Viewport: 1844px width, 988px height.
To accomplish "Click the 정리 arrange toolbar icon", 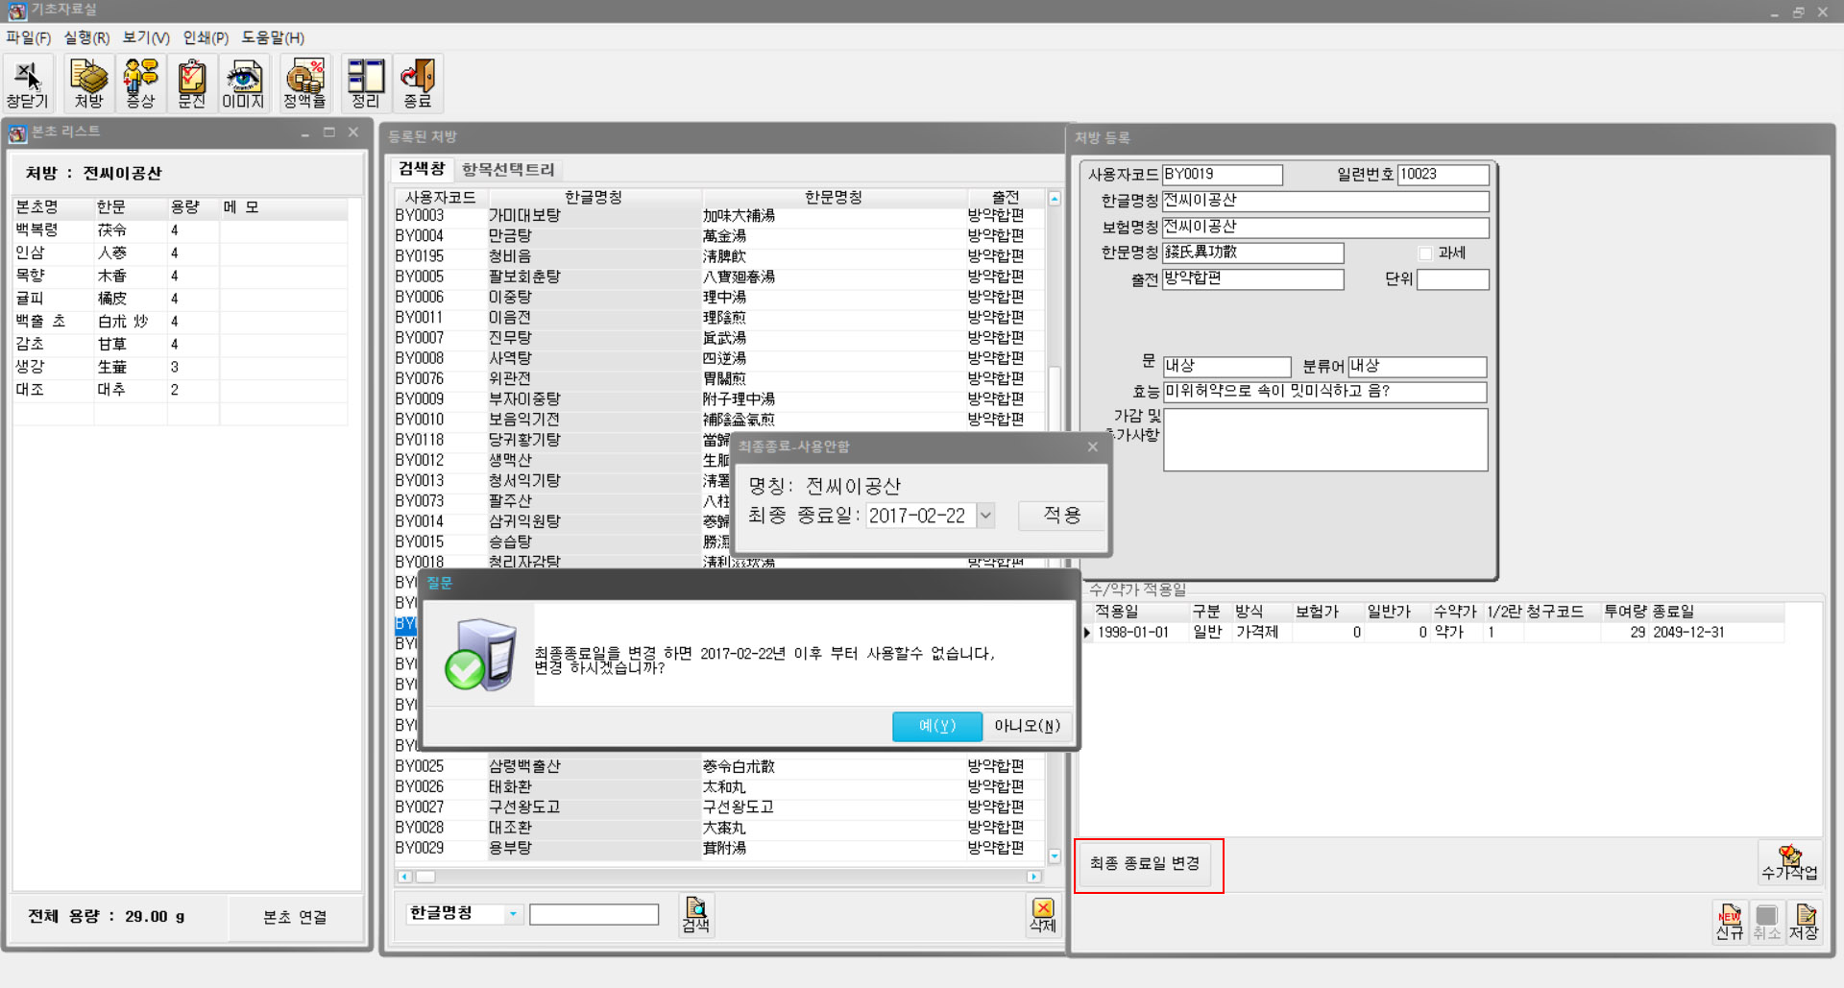I will point(366,84).
